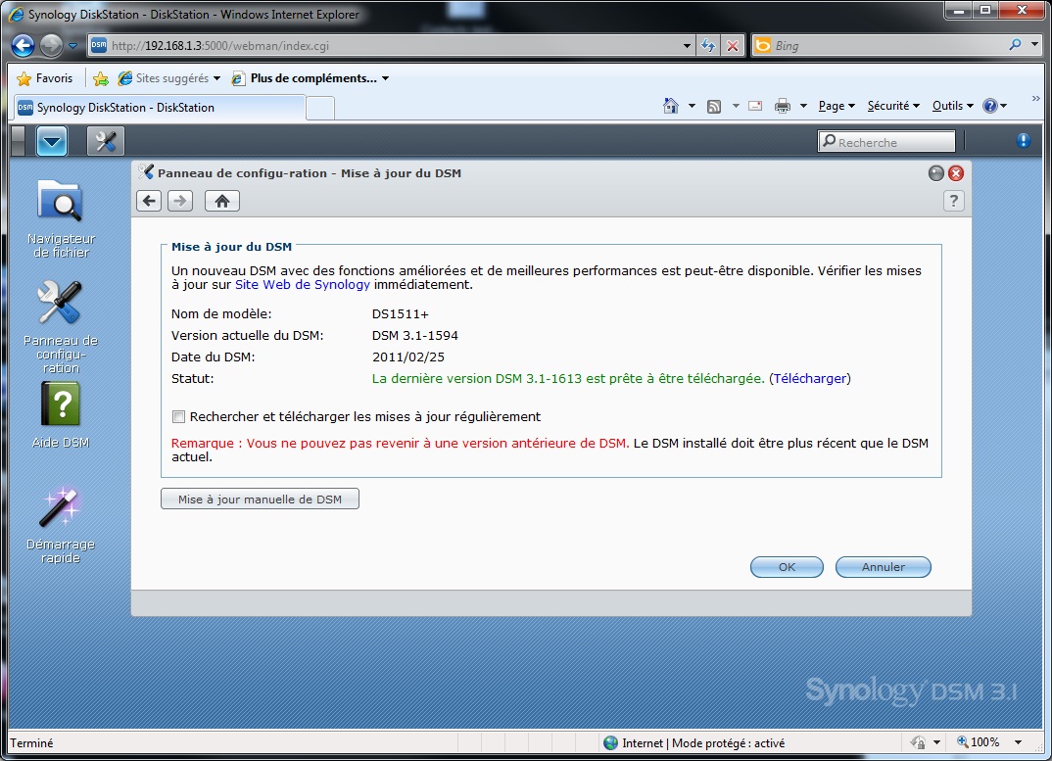1052x761 pixels.
Task: Expand the recent pages dropdown arrow
Action: [x=73, y=46]
